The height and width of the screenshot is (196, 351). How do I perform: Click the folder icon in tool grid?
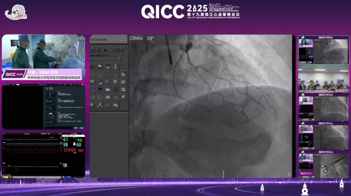[x=108, y=89]
